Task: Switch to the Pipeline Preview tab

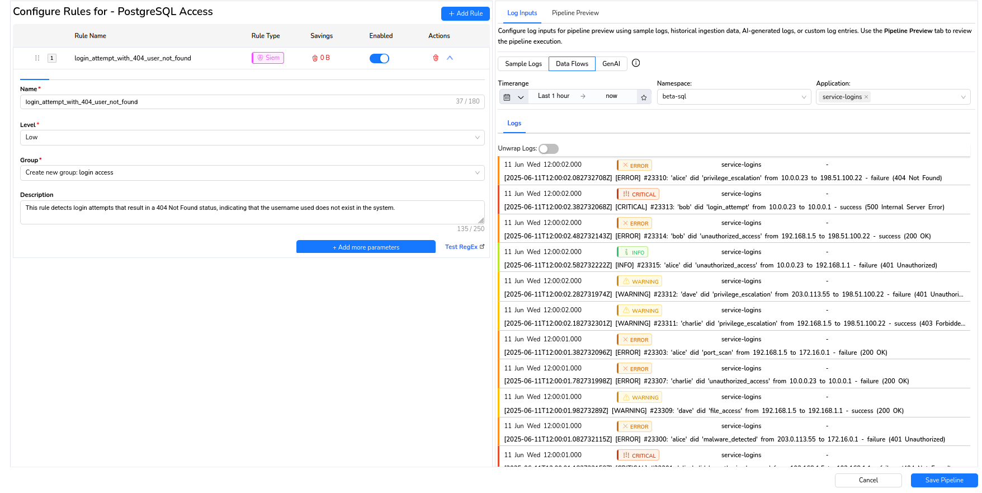Action: pyautogui.click(x=575, y=13)
